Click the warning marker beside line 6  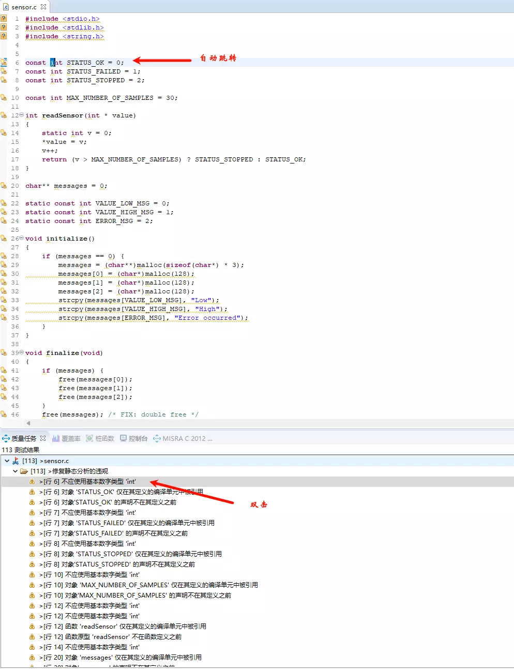coord(4,63)
